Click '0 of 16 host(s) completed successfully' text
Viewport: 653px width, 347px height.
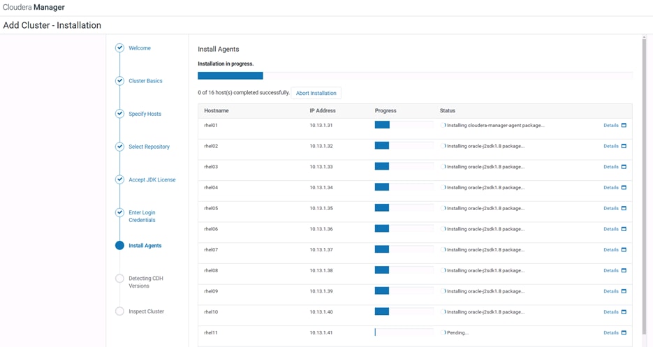click(244, 92)
